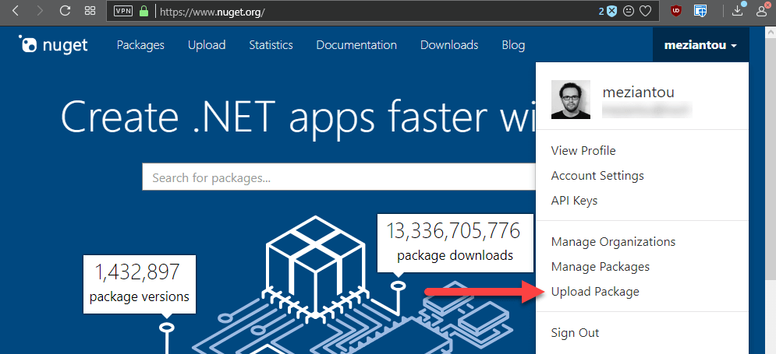Viewport: 776px width, 354px height.
Task: Click the meziantou profile avatar photo
Action: pos(571,100)
